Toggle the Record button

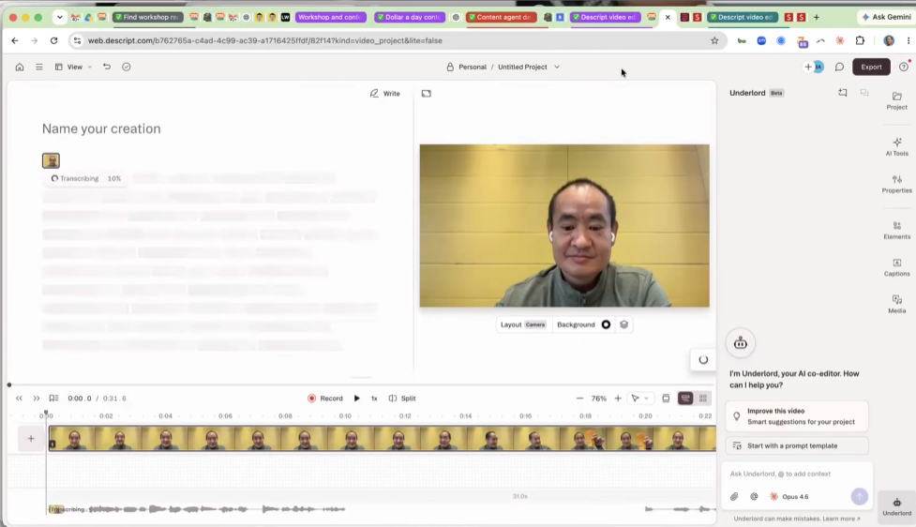(x=325, y=399)
